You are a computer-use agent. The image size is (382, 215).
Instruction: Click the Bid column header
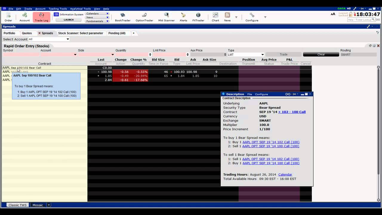(177, 60)
